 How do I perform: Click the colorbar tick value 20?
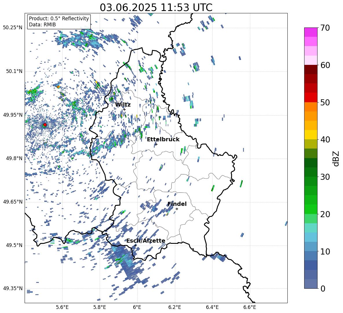(x=325, y=214)
